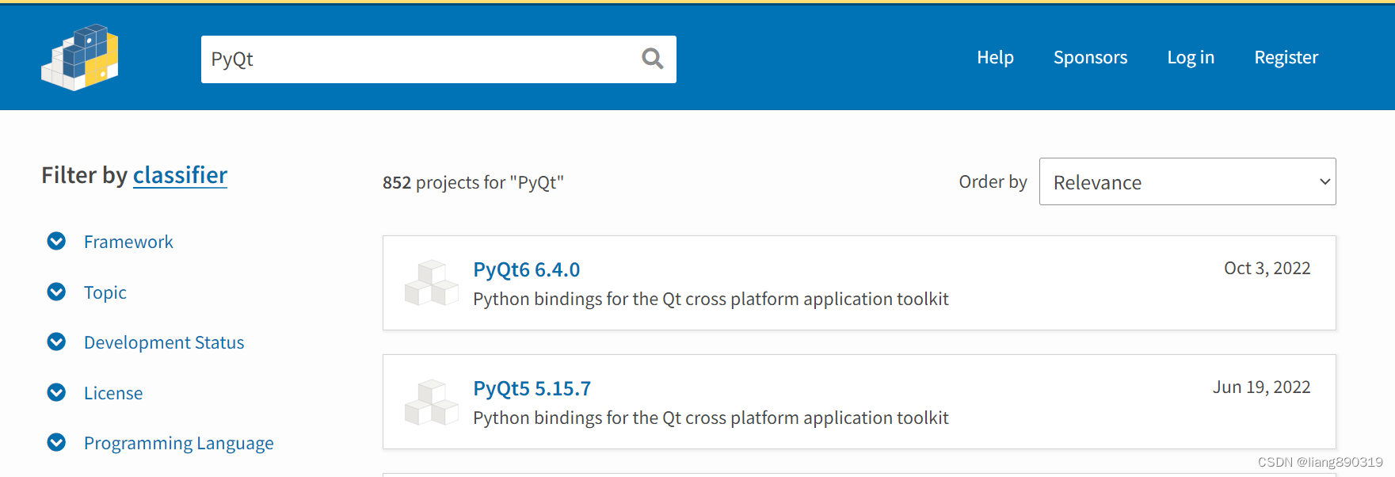Expand the Framework classifier section

[128, 242]
